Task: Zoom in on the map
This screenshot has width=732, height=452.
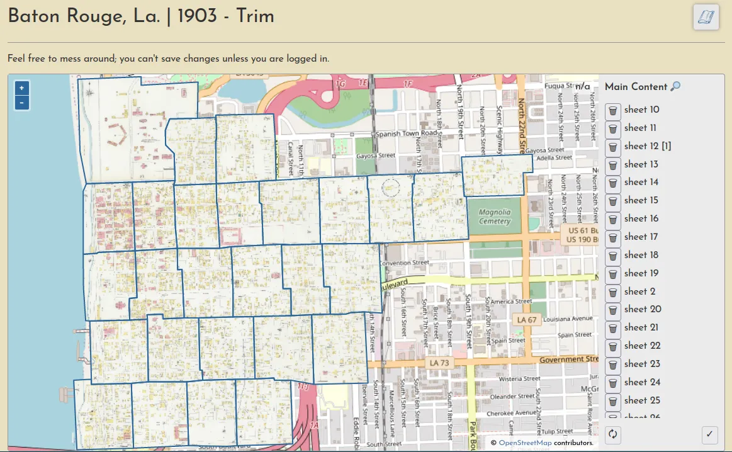Action: [x=21, y=88]
